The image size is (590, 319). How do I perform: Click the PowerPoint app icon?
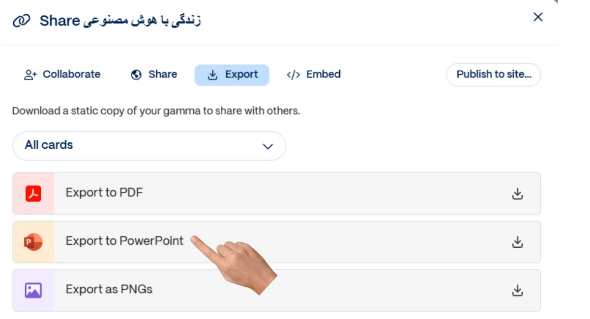tap(33, 242)
